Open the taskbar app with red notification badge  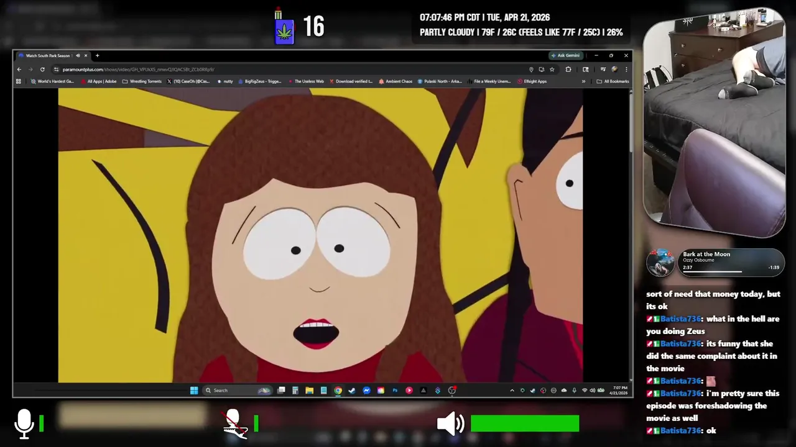(452, 391)
